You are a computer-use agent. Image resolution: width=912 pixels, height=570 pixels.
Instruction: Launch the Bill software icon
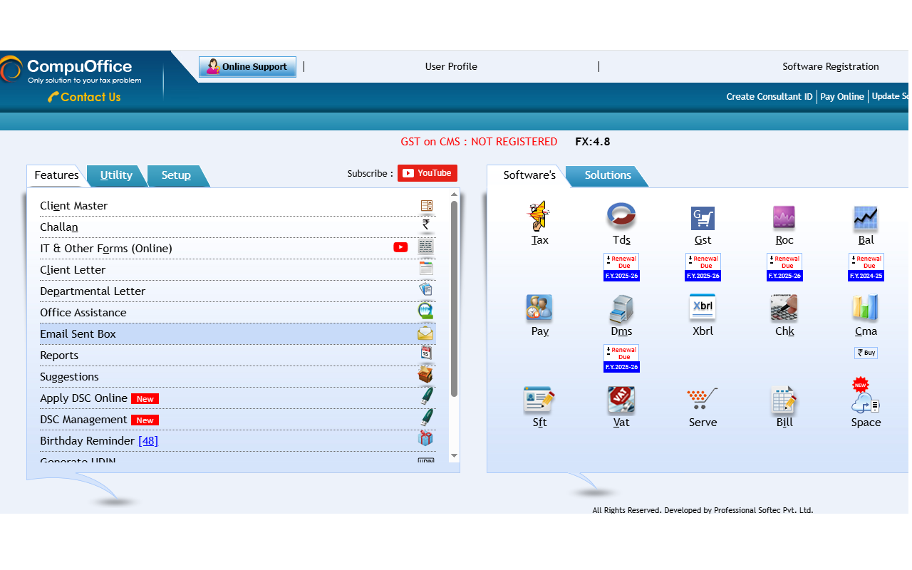click(784, 400)
